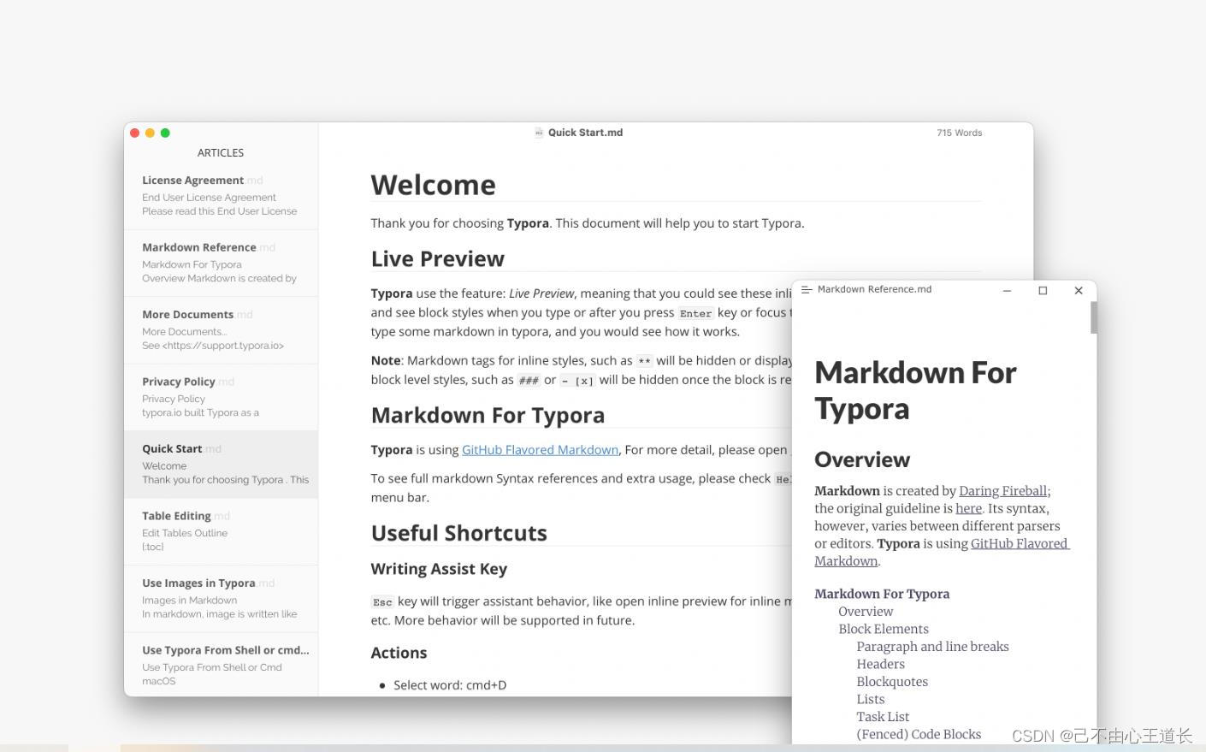This screenshot has height=752, width=1206.
Task: Click the italic 'Live Preview' text in paragraph
Action: coord(541,293)
